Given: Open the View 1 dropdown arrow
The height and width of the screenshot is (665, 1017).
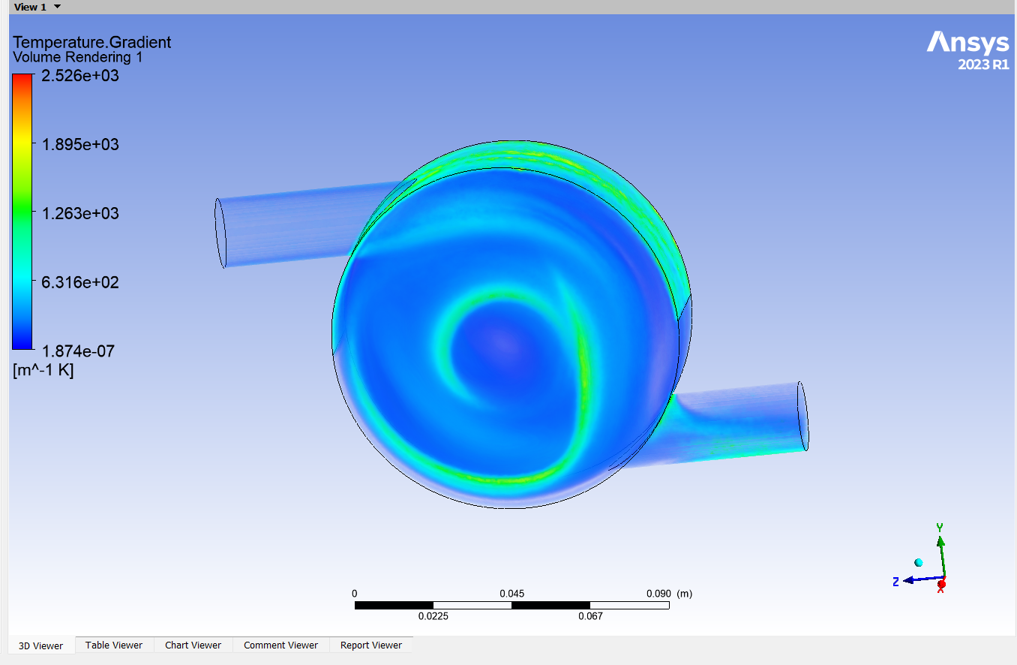Looking at the screenshot, I should [58, 7].
